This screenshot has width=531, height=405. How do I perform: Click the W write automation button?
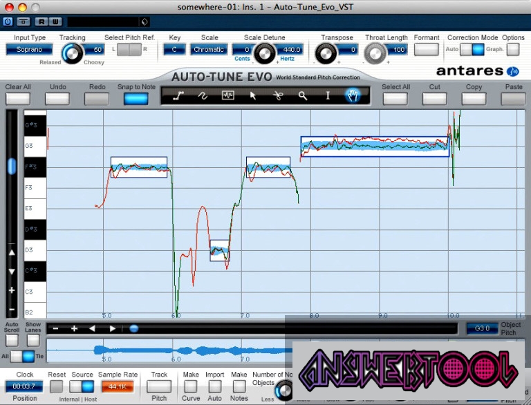(55, 22)
